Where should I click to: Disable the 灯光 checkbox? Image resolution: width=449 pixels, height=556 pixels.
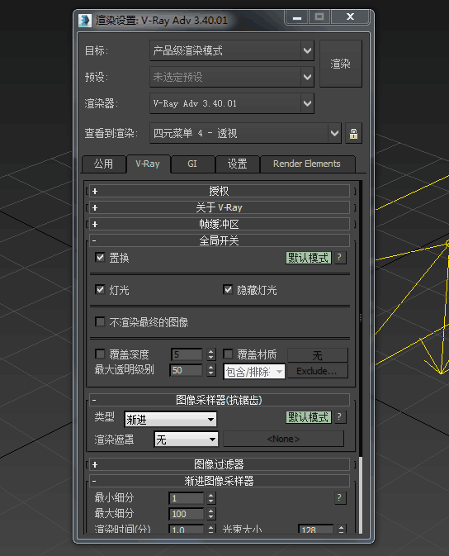coord(101,290)
